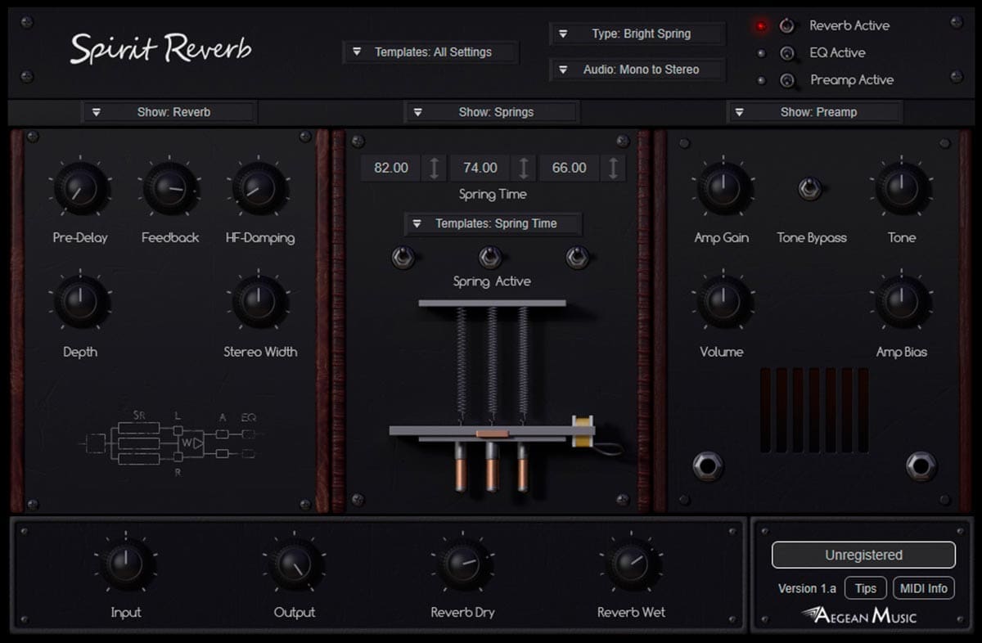Click the Aegean Music logo
982x643 pixels.
858,615
